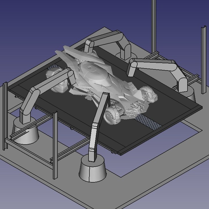The width and height of the screenshot is (209, 209).
Task: Select the right robot arm's horizontal link
Action: click(154, 65)
